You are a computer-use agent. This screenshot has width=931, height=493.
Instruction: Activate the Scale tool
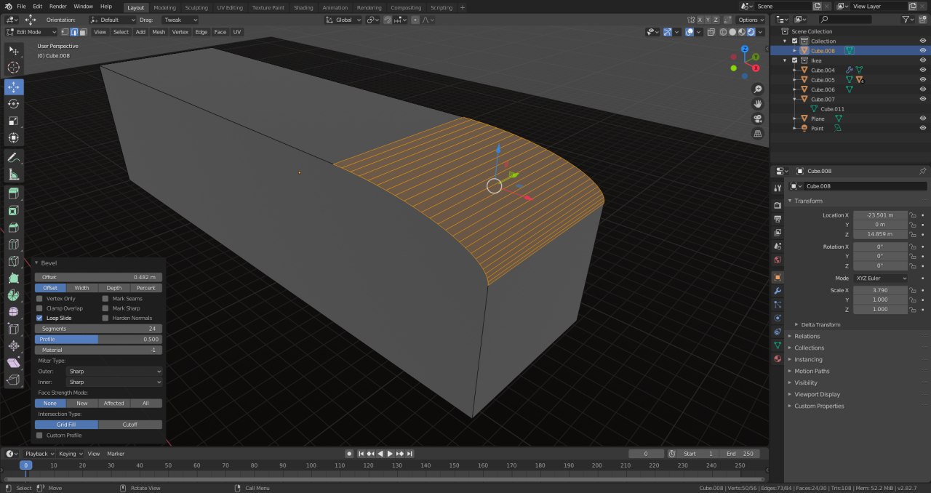14,121
